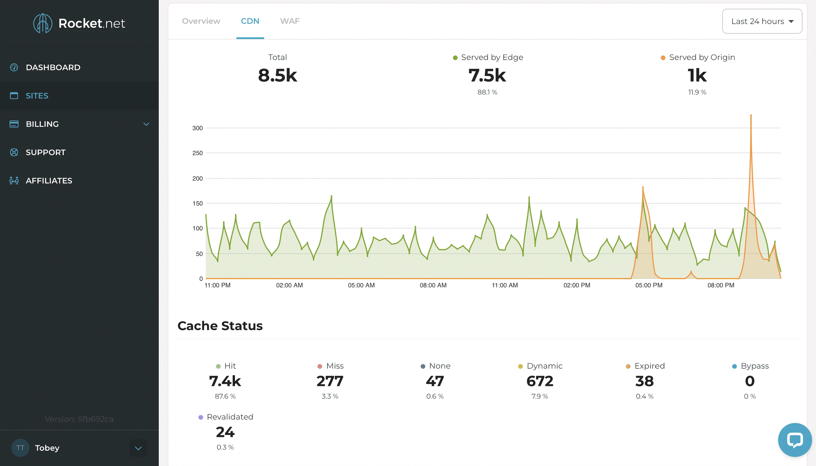Click the Affiliates people icon

point(14,181)
